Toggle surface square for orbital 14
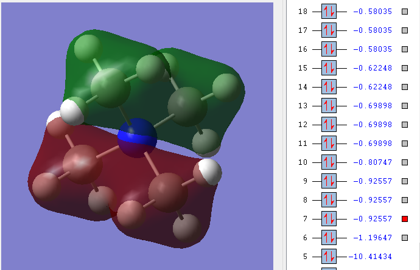Viewport: 420px width, 270px height. coord(405,87)
